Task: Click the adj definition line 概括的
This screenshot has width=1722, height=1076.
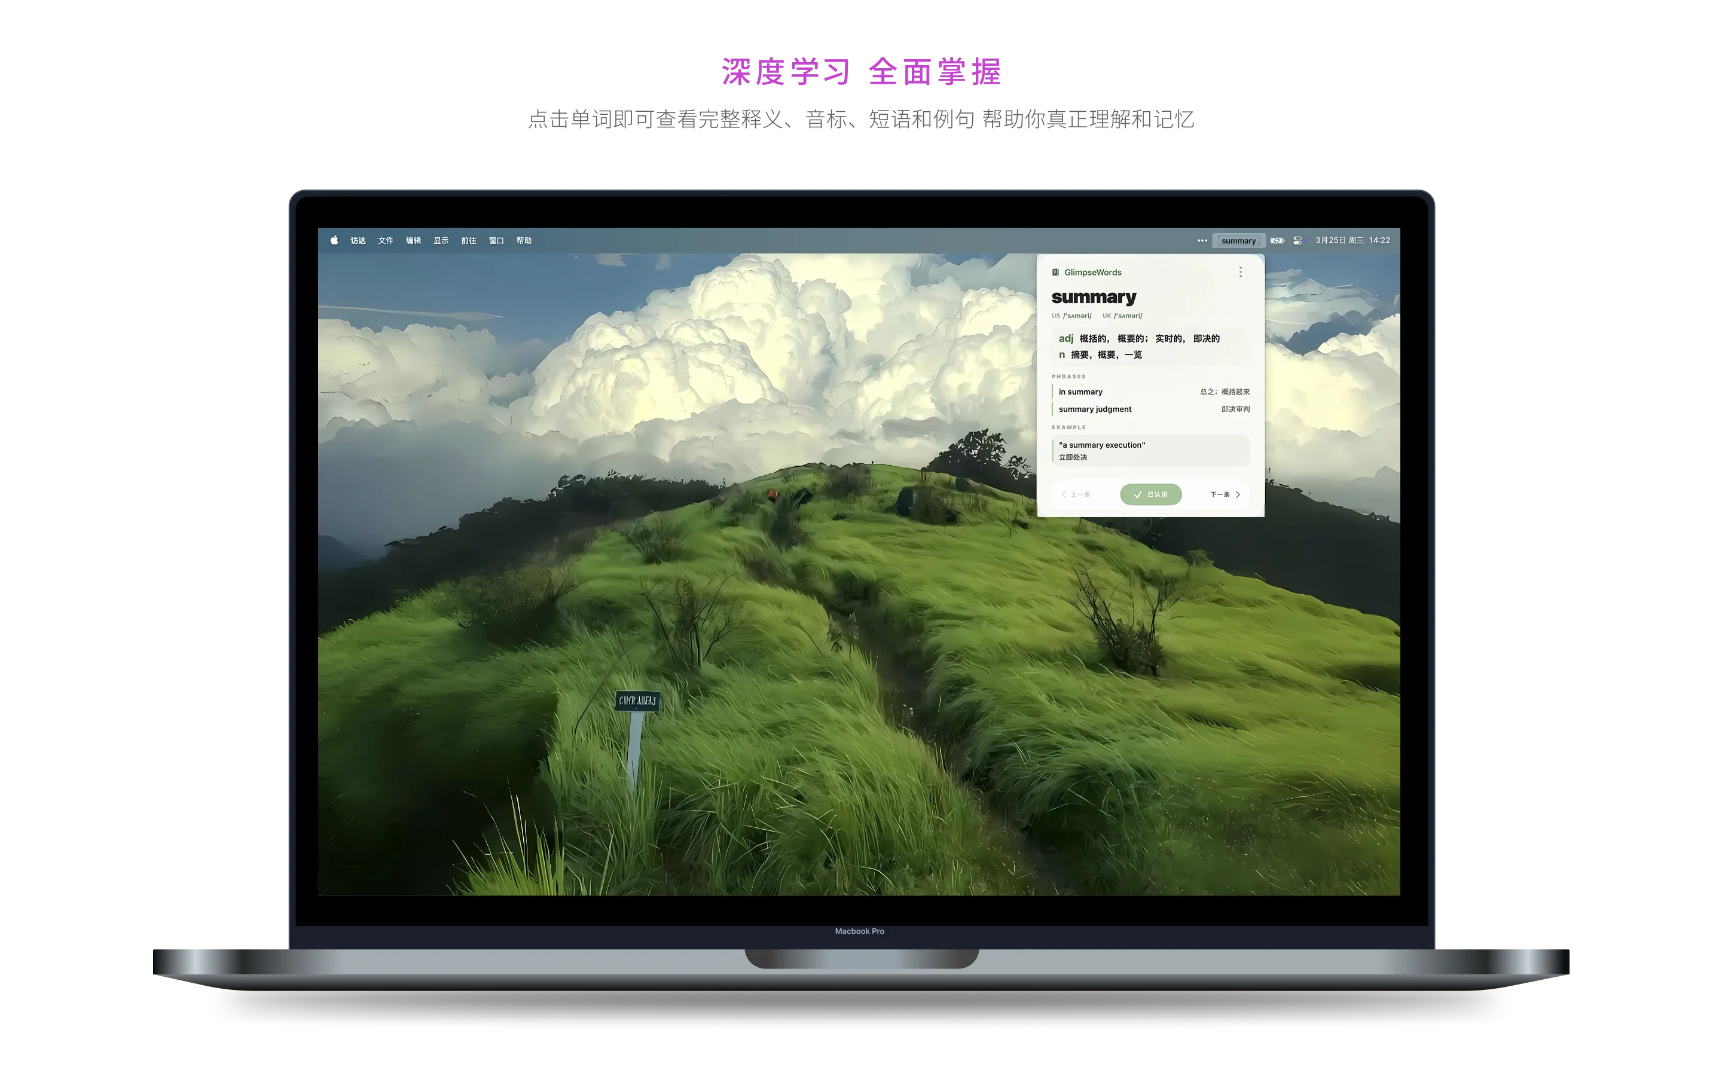Action: click(x=1138, y=339)
